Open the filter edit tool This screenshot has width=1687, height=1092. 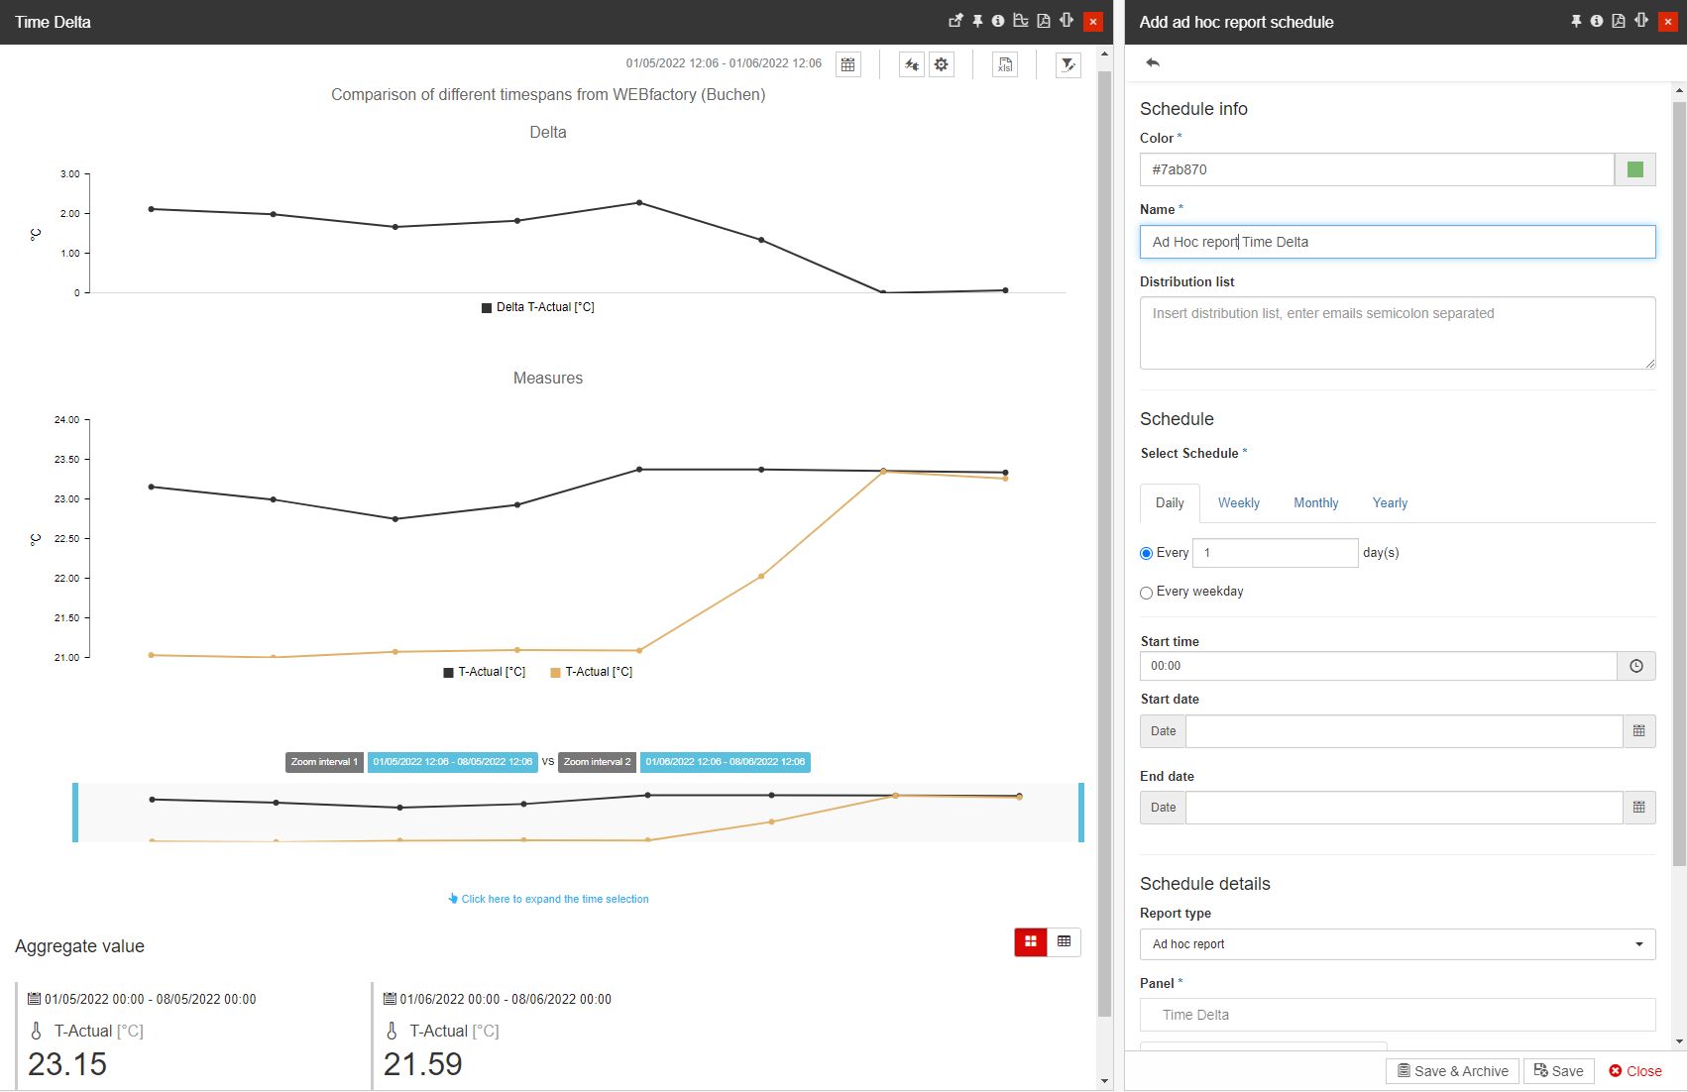pos(1068,64)
